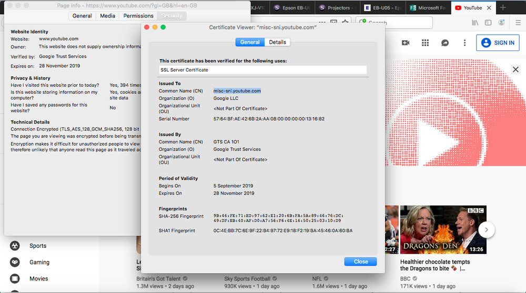Select the General tab in Certificate Viewer
Screen dimensions: 526x293
(250, 42)
